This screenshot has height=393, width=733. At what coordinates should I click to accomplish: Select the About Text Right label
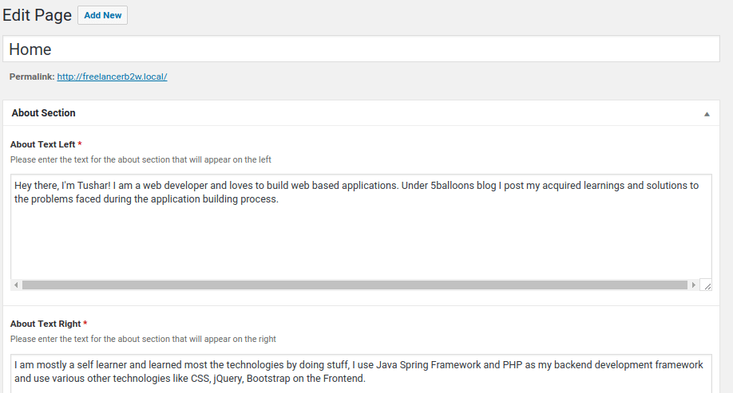pos(46,324)
